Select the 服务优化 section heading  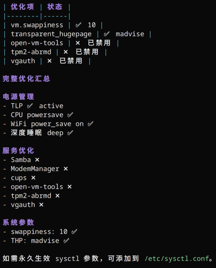[18, 151]
